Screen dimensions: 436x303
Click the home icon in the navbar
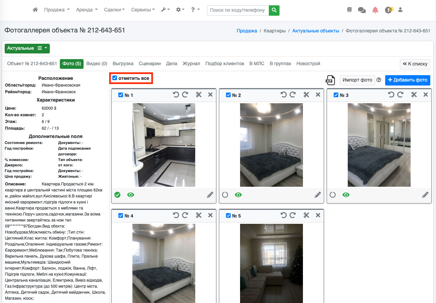pyautogui.click(x=35, y=10)
